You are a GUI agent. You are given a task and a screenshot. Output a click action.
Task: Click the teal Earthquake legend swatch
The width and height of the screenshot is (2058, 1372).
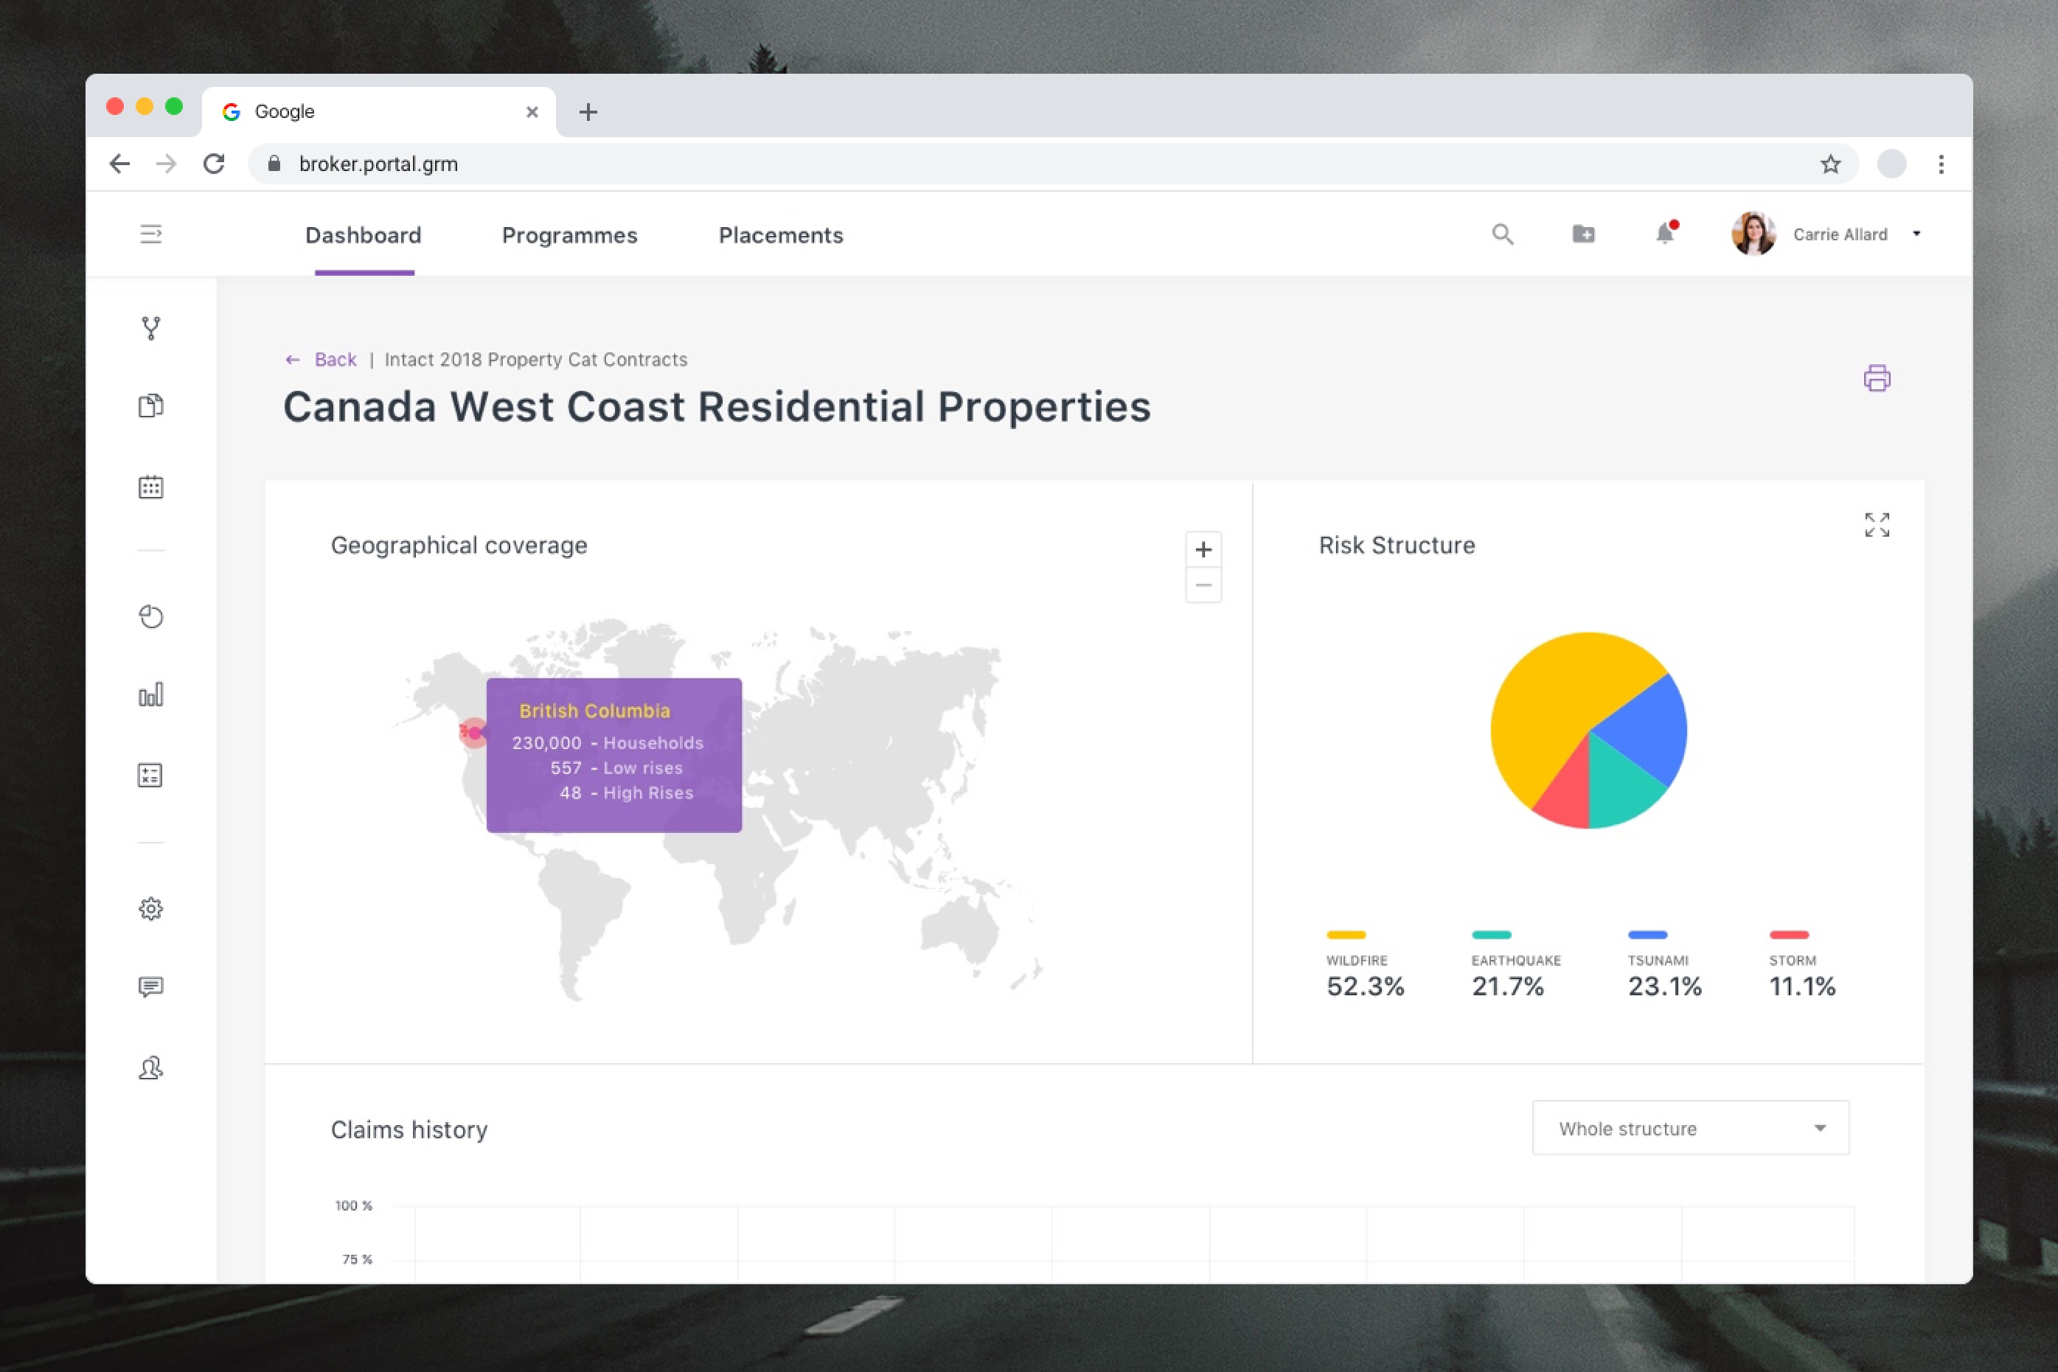coord(1491,935)
